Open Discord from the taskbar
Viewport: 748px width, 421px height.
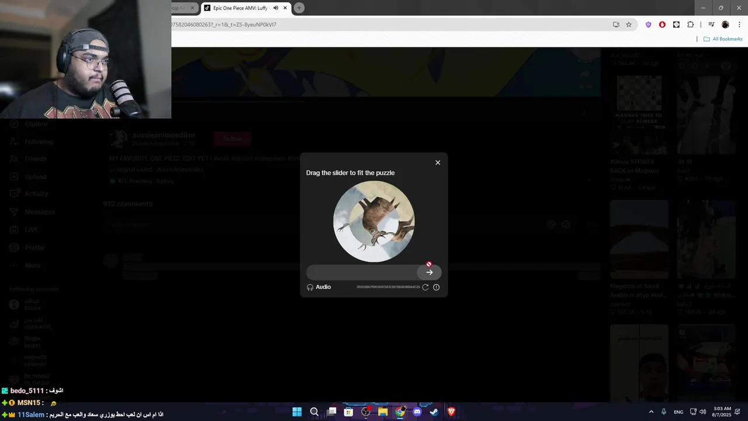pos(417,412)
